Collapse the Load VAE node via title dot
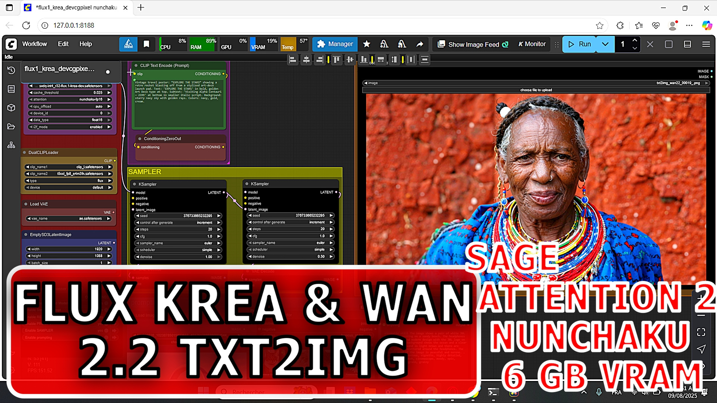 pyautogui.click(x=26, y=204)
